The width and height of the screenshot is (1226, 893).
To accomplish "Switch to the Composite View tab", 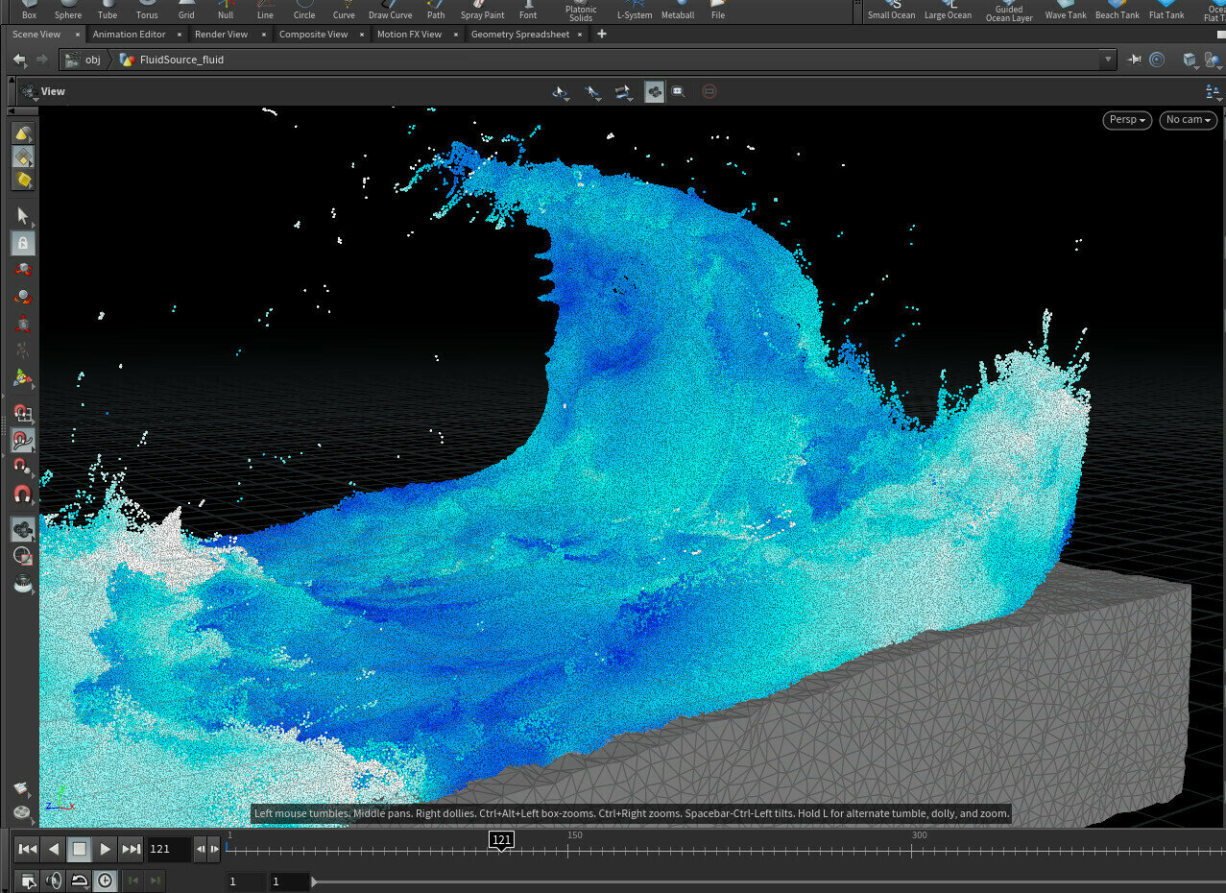I will pos(313,34).
